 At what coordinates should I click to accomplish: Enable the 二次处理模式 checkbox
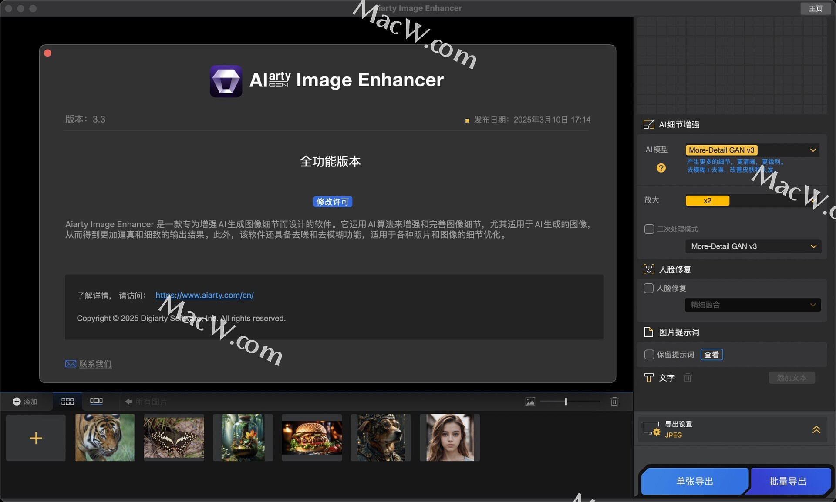649,229
